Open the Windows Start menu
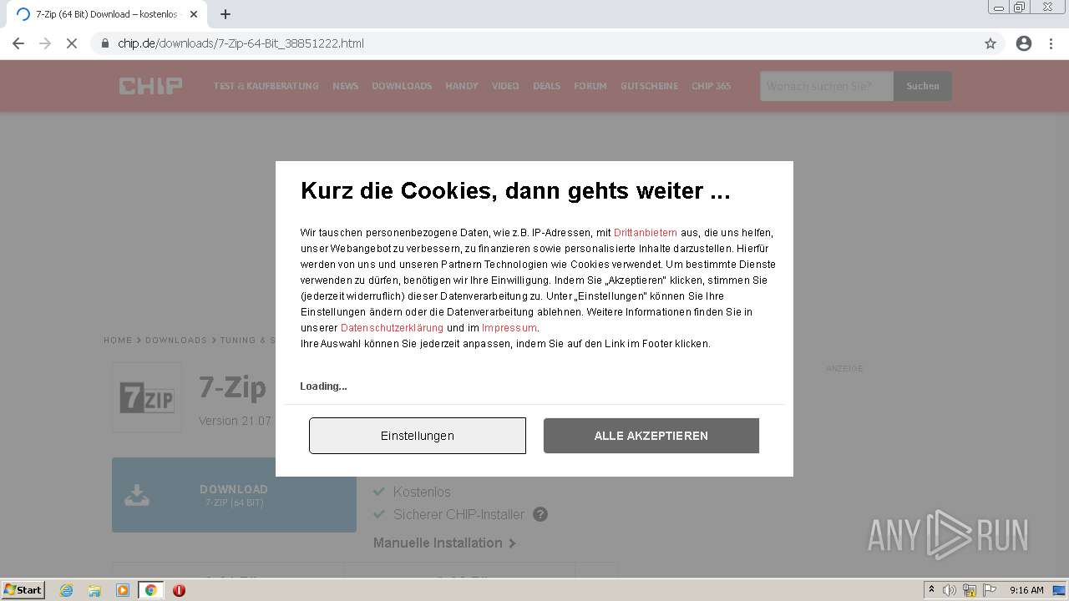 pos(23,590)
